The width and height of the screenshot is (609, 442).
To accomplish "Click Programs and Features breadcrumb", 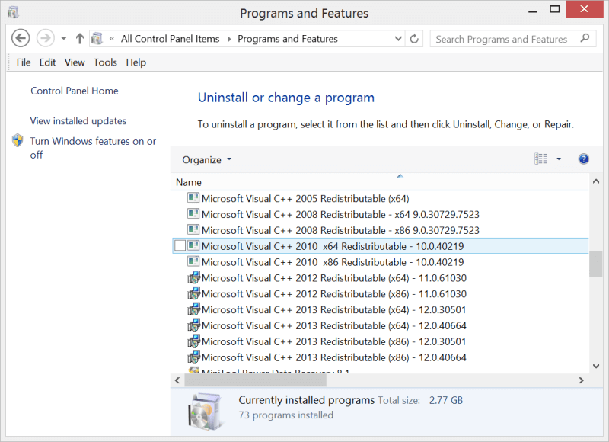I will pos(288,39).
